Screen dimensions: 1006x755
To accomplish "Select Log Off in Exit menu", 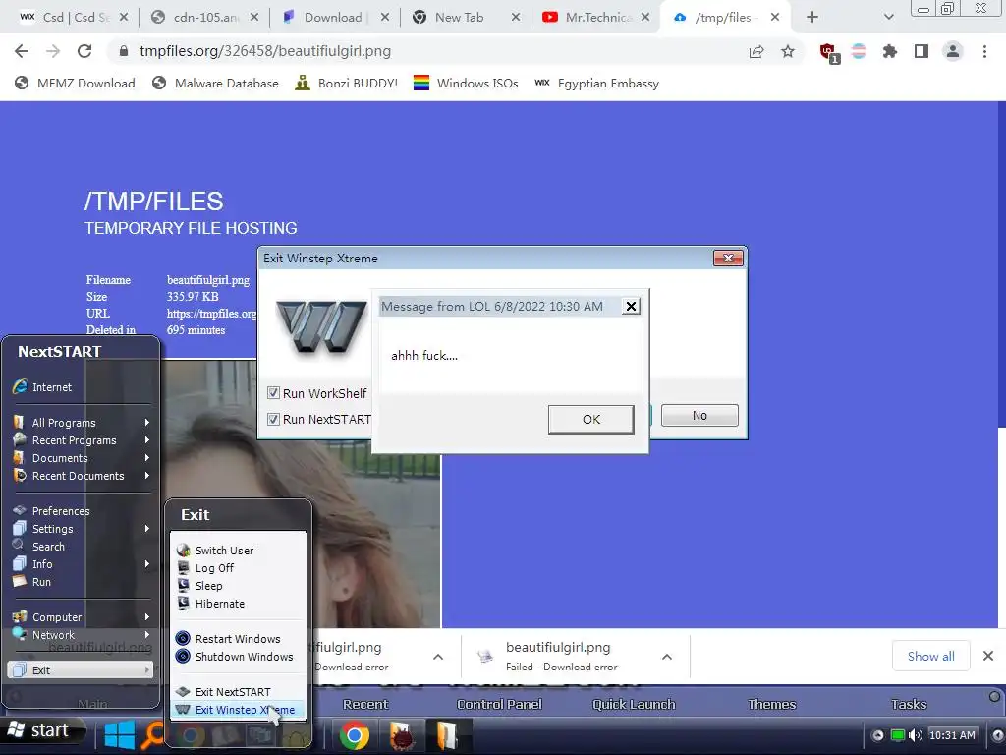I will pos(238,568).
